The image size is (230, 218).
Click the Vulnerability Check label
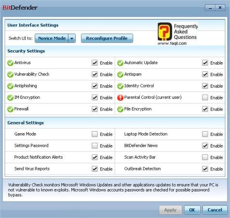(x=32, y=74)
